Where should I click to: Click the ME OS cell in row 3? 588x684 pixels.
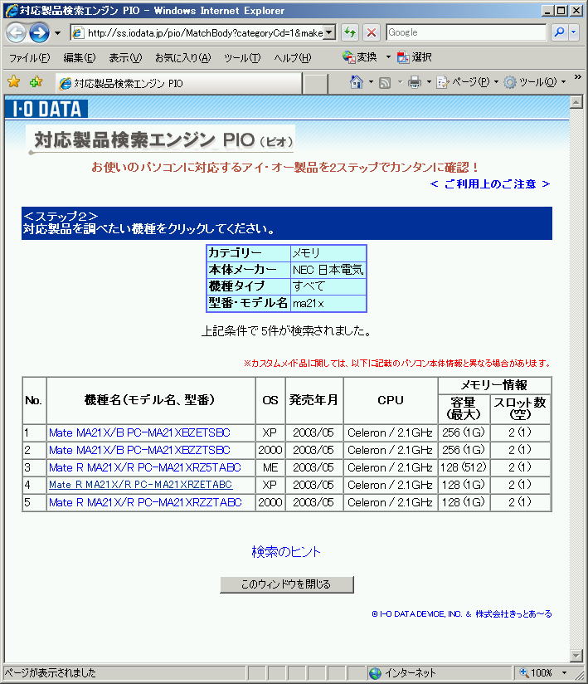(270, 467)
